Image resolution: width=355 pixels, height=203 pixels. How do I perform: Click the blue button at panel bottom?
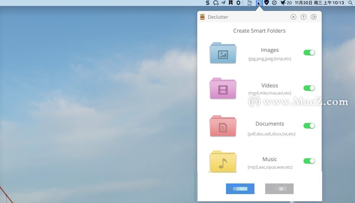pos(240,189)
